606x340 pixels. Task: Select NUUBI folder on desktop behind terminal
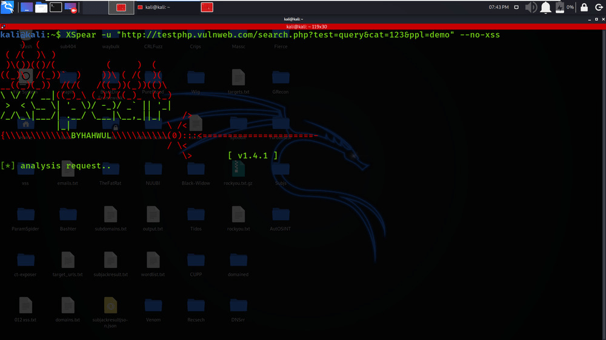click(x=153, y=173)
